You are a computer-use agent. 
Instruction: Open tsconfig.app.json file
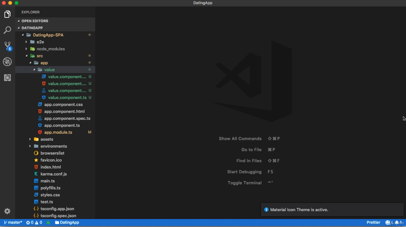pyautogui.click(x=57, y=209)
